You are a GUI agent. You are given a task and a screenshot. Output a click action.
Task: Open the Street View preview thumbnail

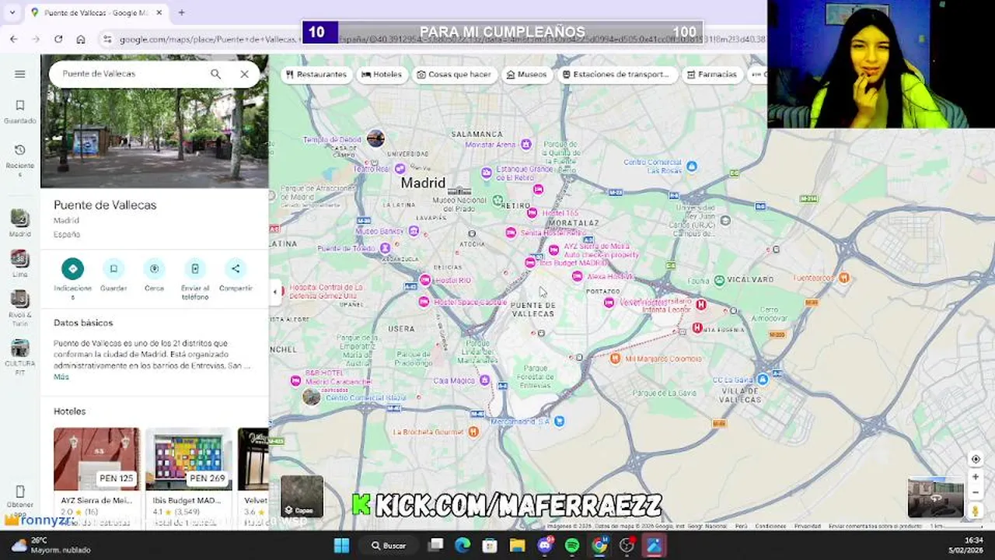click(x=936, y=497)
